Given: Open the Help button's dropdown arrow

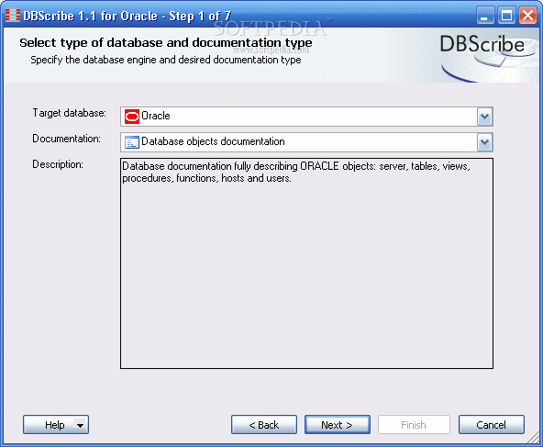Looking at the screenshot, I should coord(81,425).
